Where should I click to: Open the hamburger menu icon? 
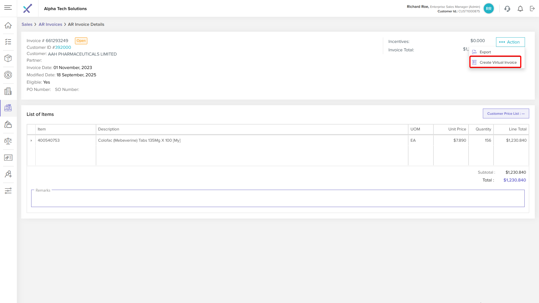pos(8,8)
